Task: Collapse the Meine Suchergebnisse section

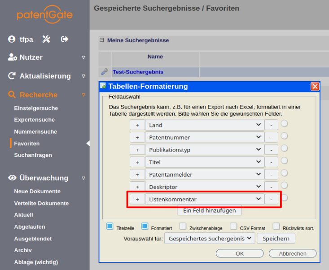Action: coord(102,40)
